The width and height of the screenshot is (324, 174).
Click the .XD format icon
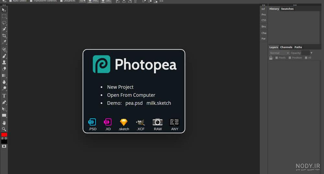click(108, 122)
